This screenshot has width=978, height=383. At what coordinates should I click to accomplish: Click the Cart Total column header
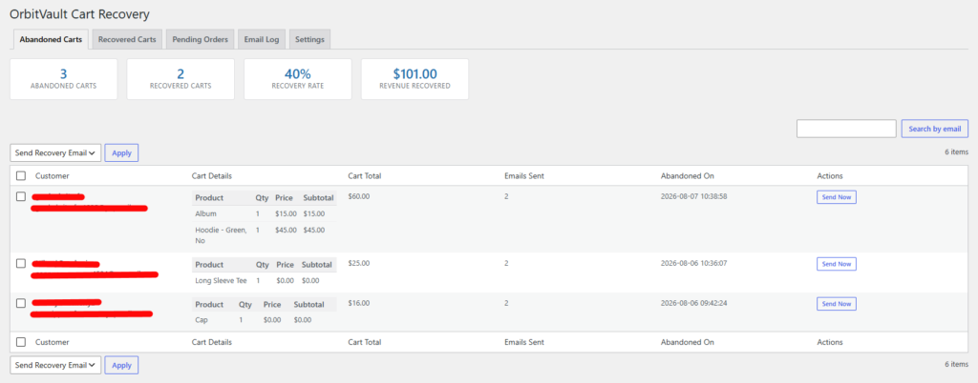pyautogui.click(x=364, y=176)
